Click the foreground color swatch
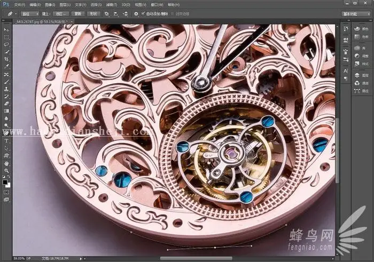This screenshot has height=262, width=374. [5, 182]
